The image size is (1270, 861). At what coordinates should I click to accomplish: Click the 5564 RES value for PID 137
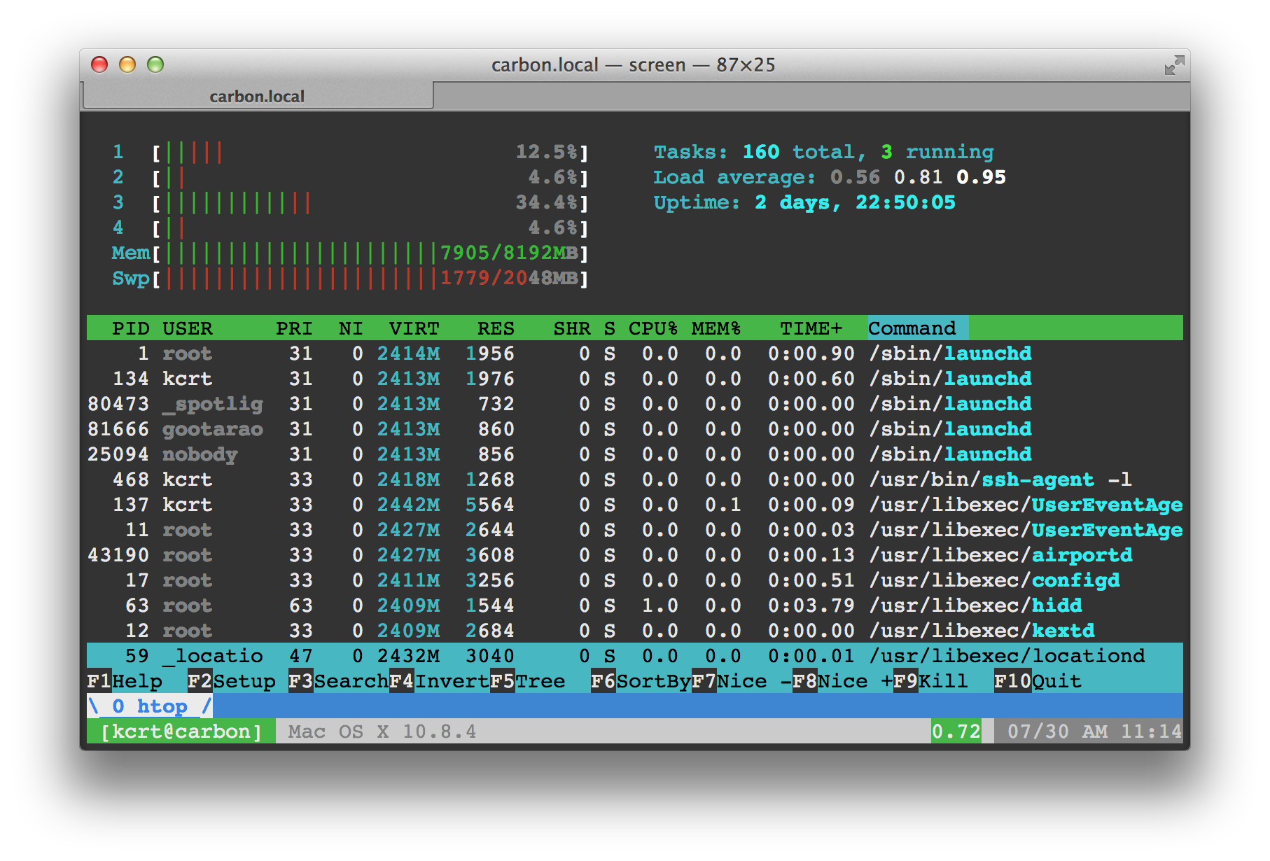[490, 505]
